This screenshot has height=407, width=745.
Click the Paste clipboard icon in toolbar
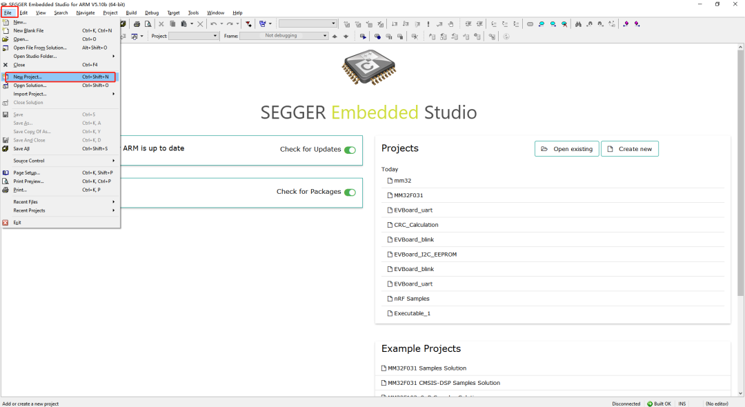pyautogui.click(x=184, y=23)
